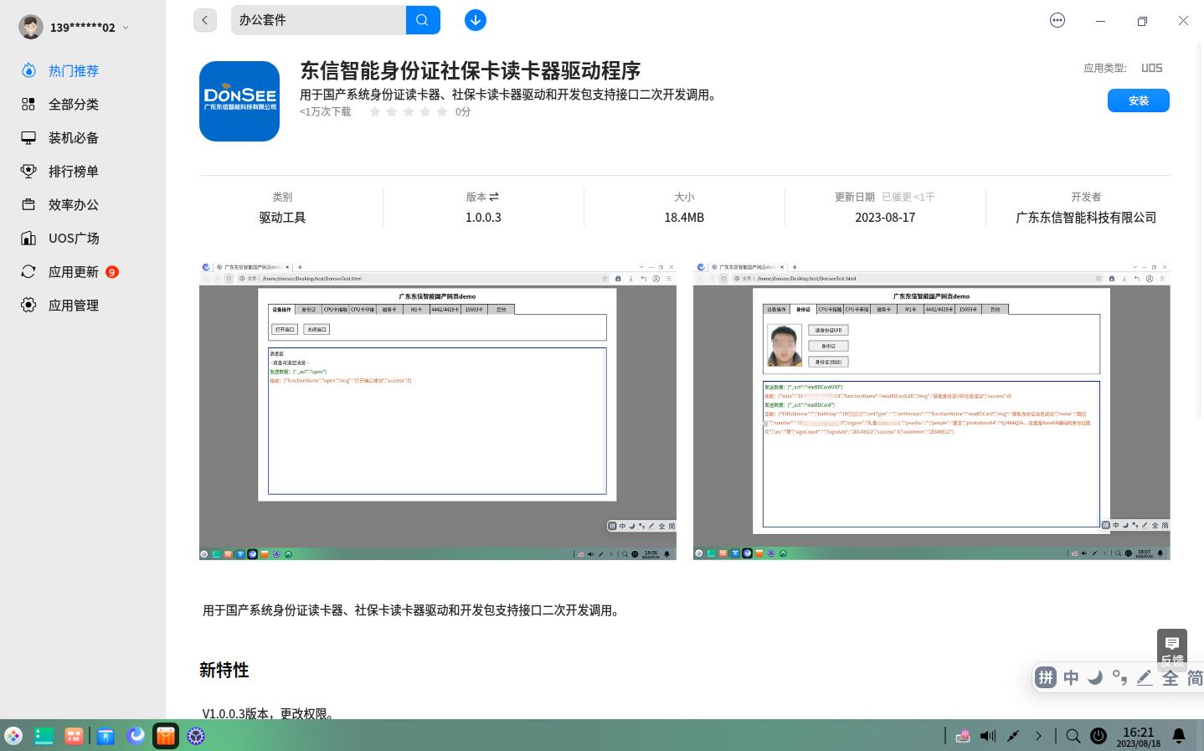Select 效率办公 briefcase icon in the sidebar
1204x751 pixels.
[x=28, y=204]
